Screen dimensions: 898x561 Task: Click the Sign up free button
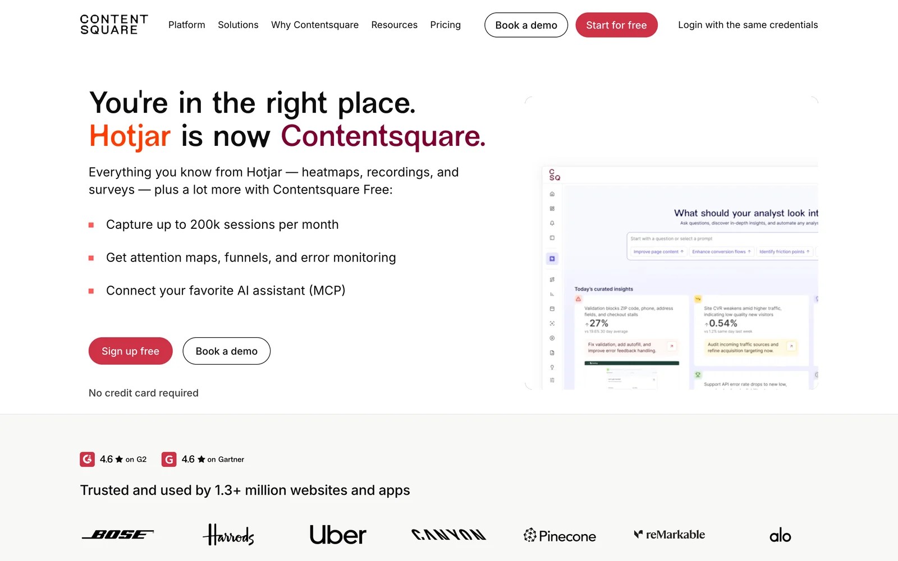tap(131, 351)
